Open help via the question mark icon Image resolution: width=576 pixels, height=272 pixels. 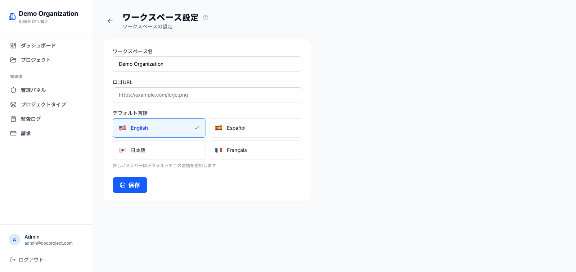click(x=206, y=18)
